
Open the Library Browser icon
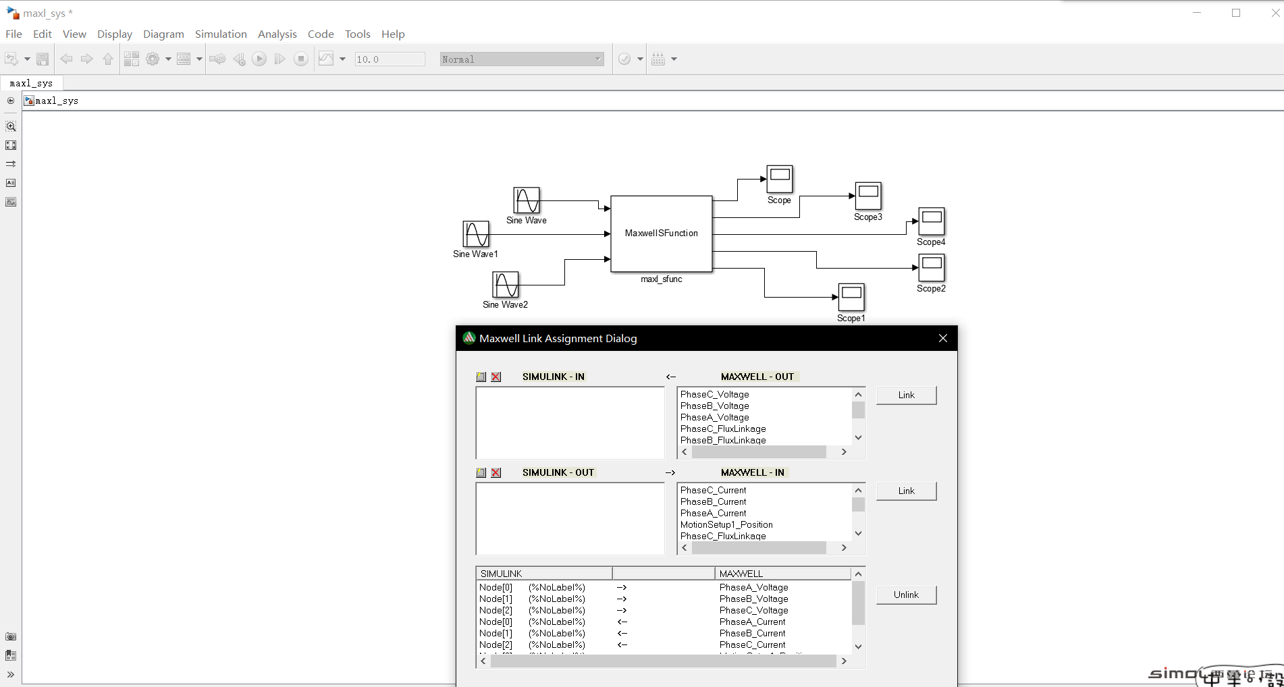132,59
